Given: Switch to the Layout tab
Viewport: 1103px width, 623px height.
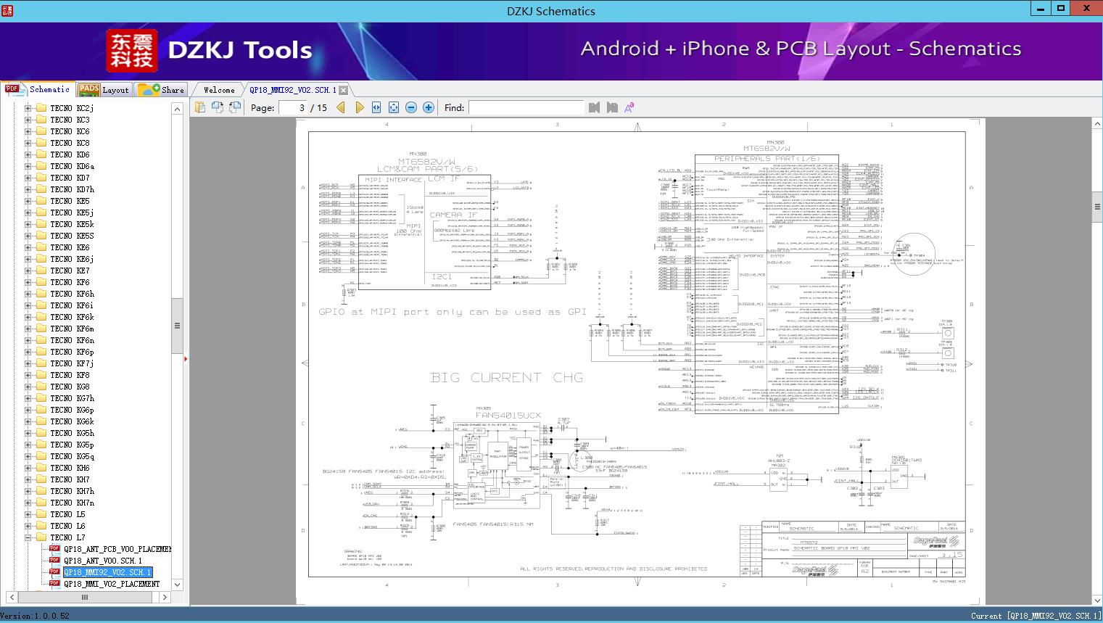Looking at the screenshot, I should (104, 90).
